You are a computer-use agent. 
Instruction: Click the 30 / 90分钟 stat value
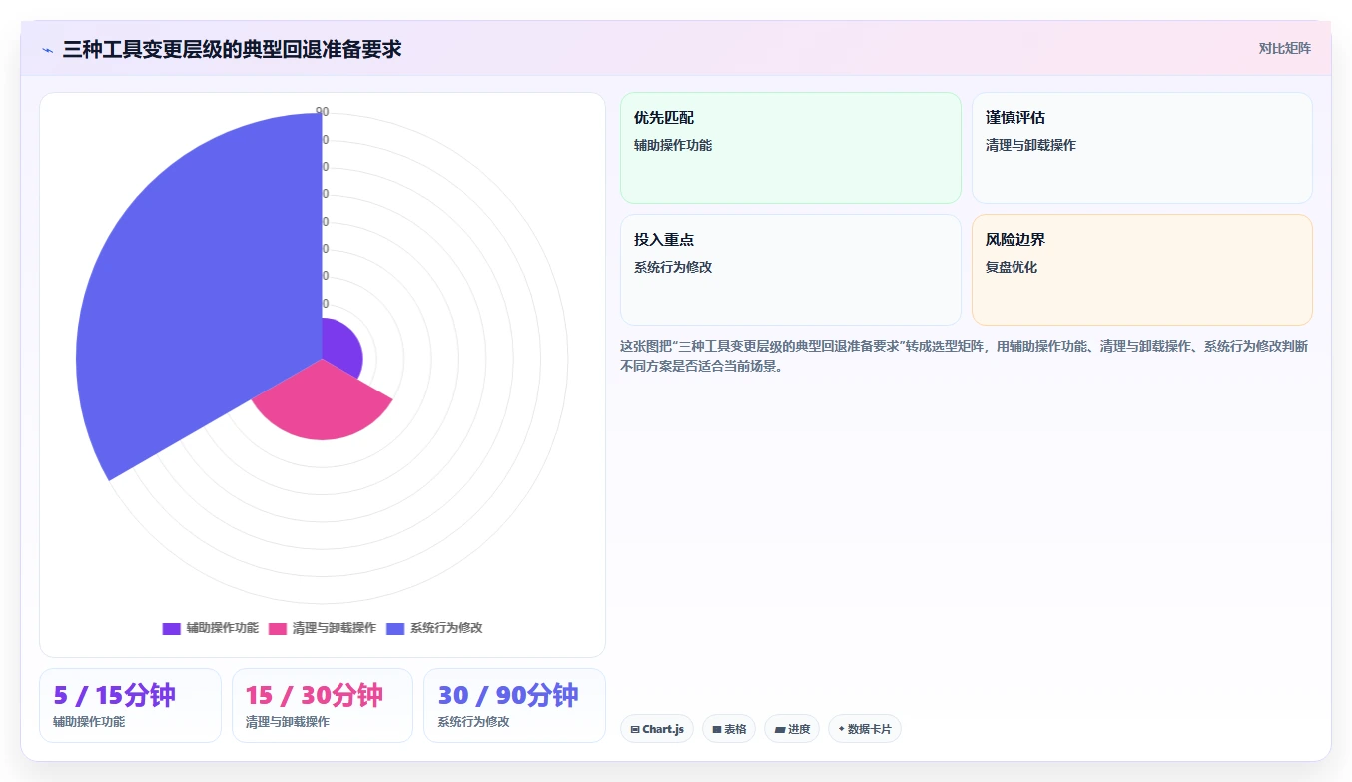(x=507, y=695)
